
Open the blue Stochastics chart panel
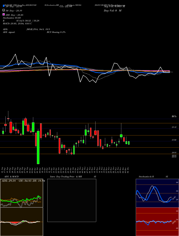[x=157, y=193]
